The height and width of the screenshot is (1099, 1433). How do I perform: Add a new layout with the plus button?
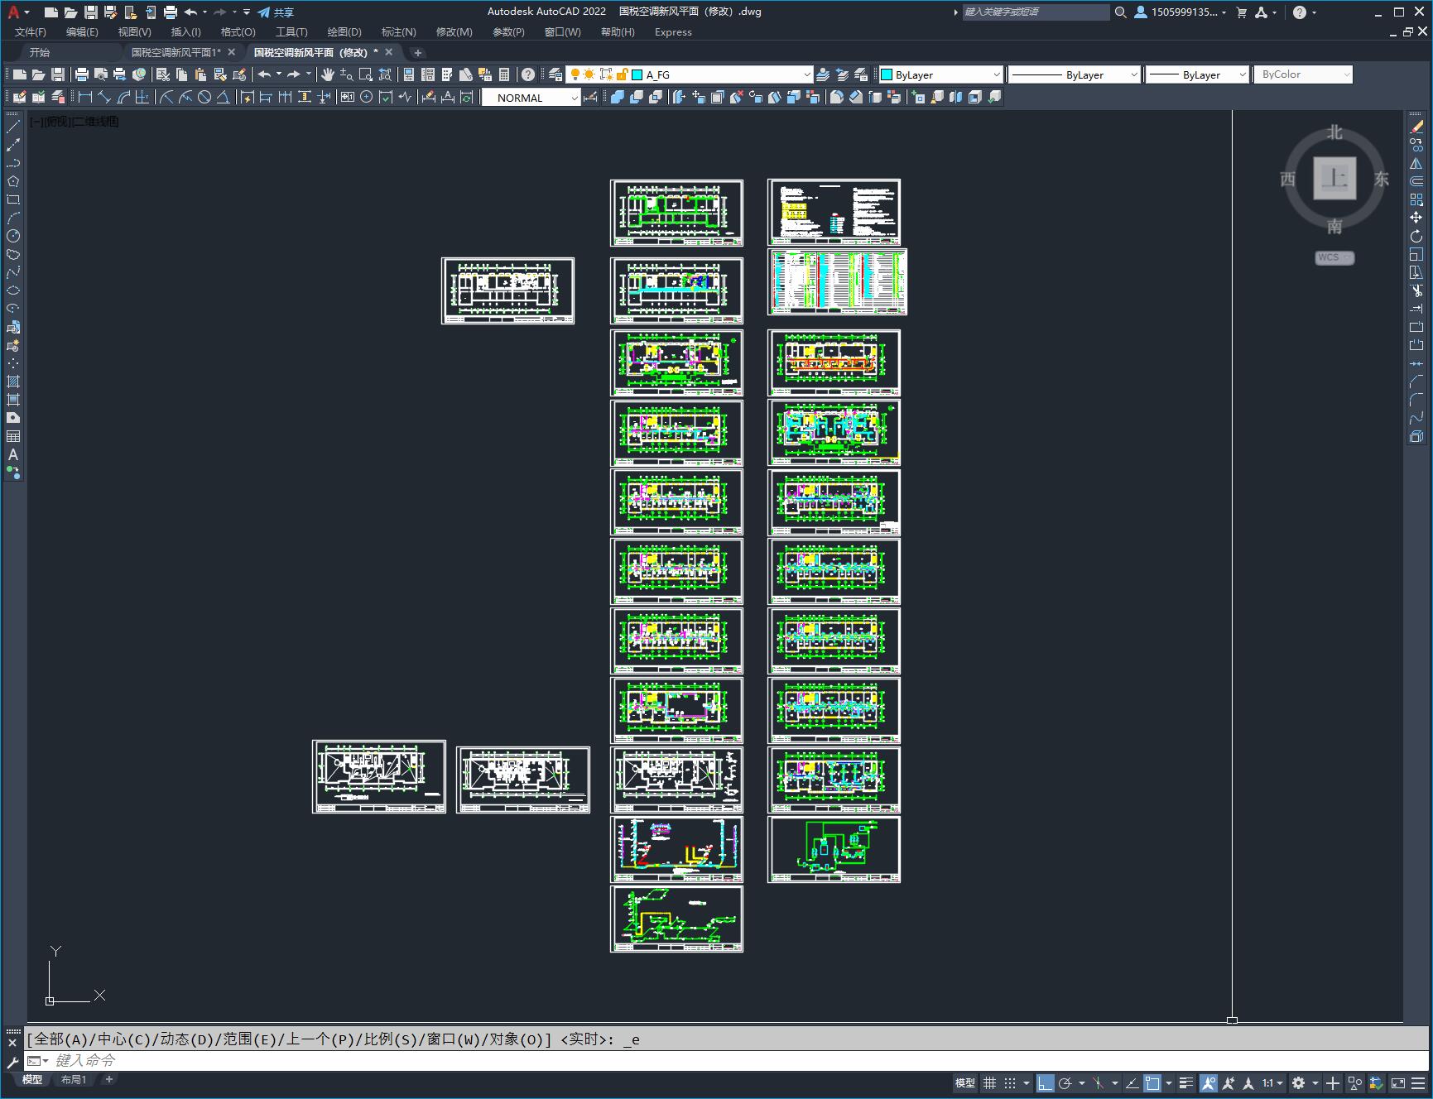108,1079
